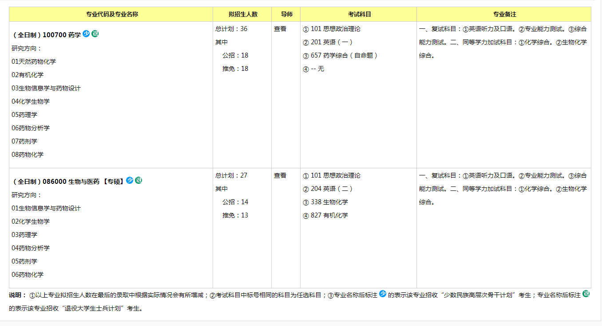Click the blue 少 icon beside 100700 药学
Screen dimensions: 602x326
[x=86, y=34]
